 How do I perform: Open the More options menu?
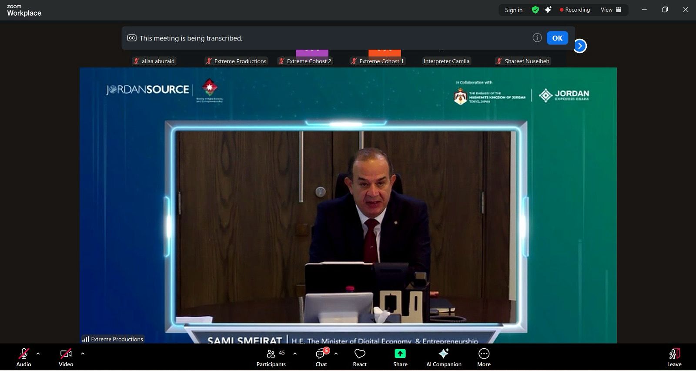click(484, 357)
